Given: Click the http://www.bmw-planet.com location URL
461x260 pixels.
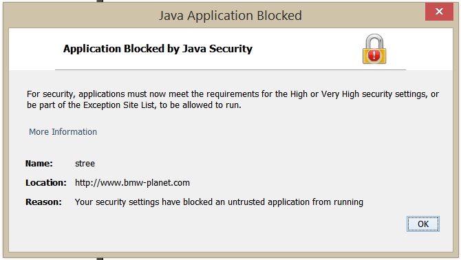Looking at the screenshot, I should 132,183.
